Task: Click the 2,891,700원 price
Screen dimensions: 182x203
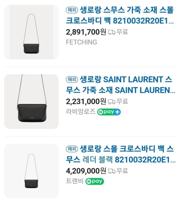Action: click(86, 32)
